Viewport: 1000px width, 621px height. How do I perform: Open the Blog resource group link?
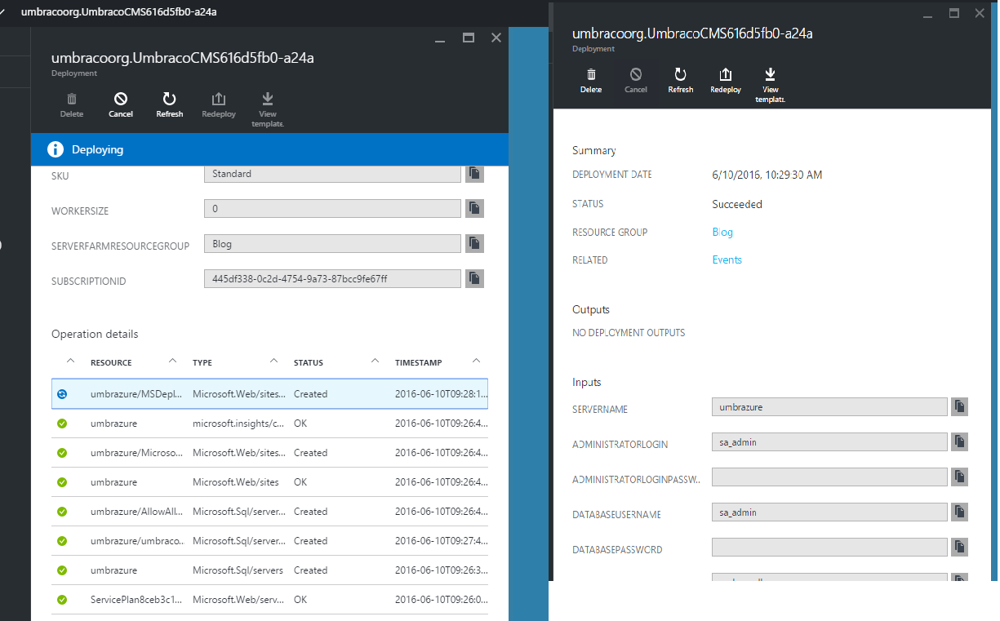pyautogui.click(x=722, y=232)
